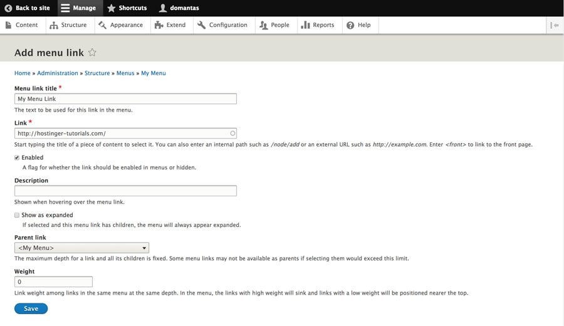Follow the Menus breadcrumb link
564x326 pixels.
click(x=125, y=73)
